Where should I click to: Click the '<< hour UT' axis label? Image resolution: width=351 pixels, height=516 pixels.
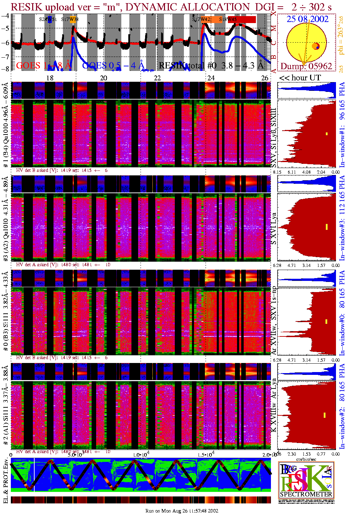tap(300, 78)
